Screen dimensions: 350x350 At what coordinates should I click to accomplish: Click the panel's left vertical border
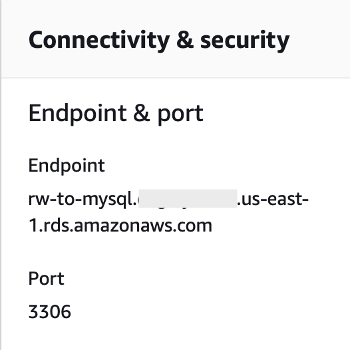click(x=1, y=175)
